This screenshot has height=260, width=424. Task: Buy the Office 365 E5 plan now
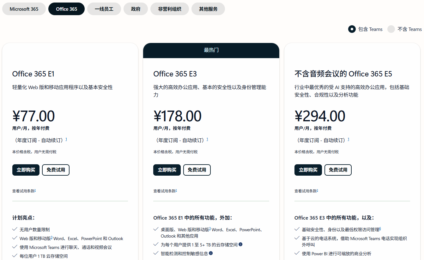click(x=308, y=170)
